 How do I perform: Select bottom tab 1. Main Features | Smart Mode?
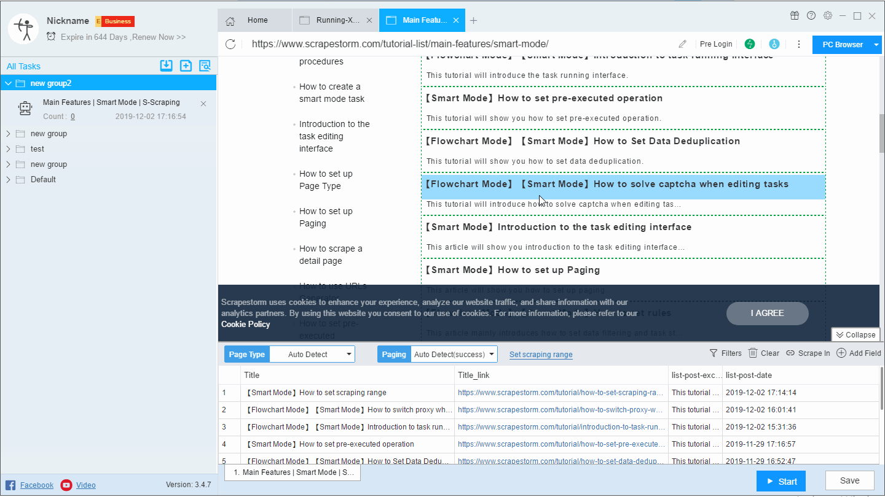point(293,472)
